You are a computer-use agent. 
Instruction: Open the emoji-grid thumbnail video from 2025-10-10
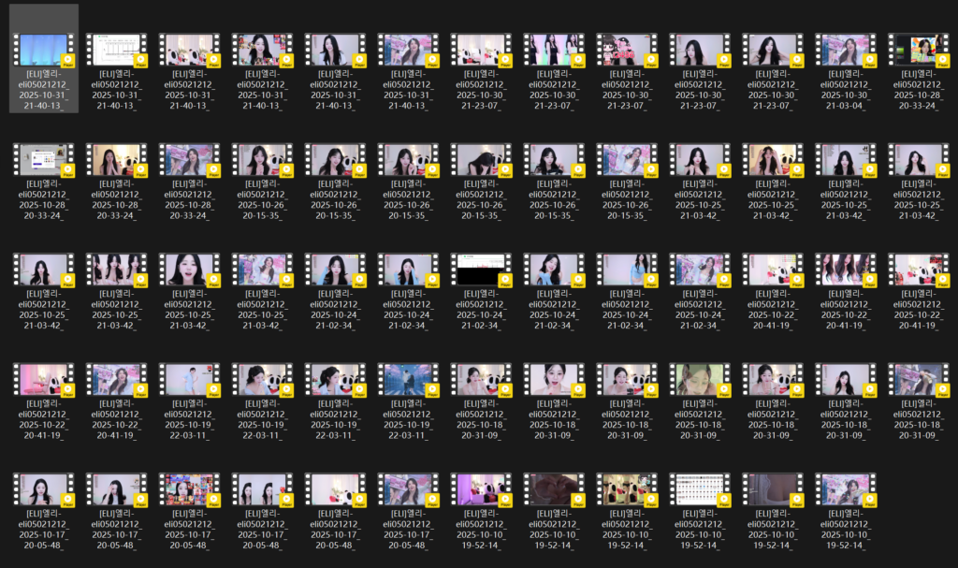pos(699,488)
